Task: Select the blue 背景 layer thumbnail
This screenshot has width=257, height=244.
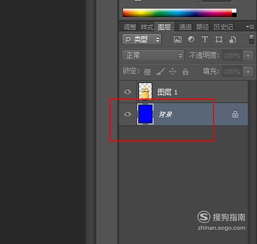Action: (x=145, y=114)
